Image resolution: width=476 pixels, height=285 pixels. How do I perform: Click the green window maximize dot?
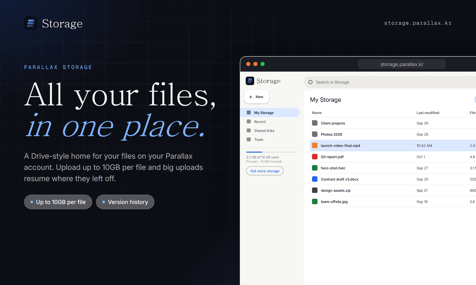click(262, 64)
